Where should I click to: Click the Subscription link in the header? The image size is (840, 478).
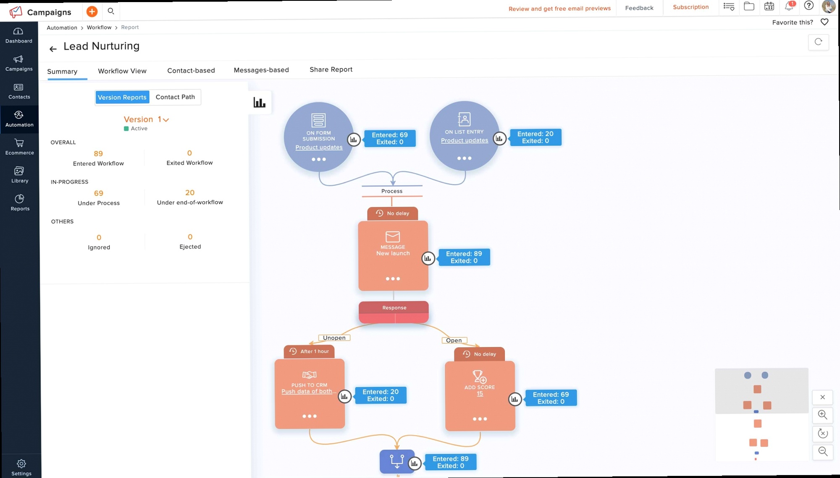[690, 7]
